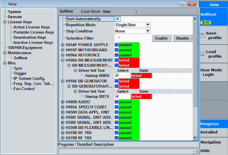Image resolution: width=228 pixels, height=155 pixels.
Task: Click blue indicator next to H100A BB MEASUREMENT
Action: (x=116, y=60)
